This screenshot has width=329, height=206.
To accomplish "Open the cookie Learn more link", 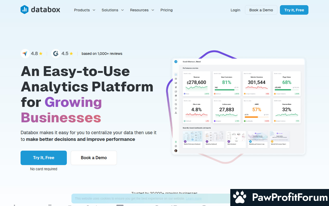I will pyautogui.click(x=194, y=199).
